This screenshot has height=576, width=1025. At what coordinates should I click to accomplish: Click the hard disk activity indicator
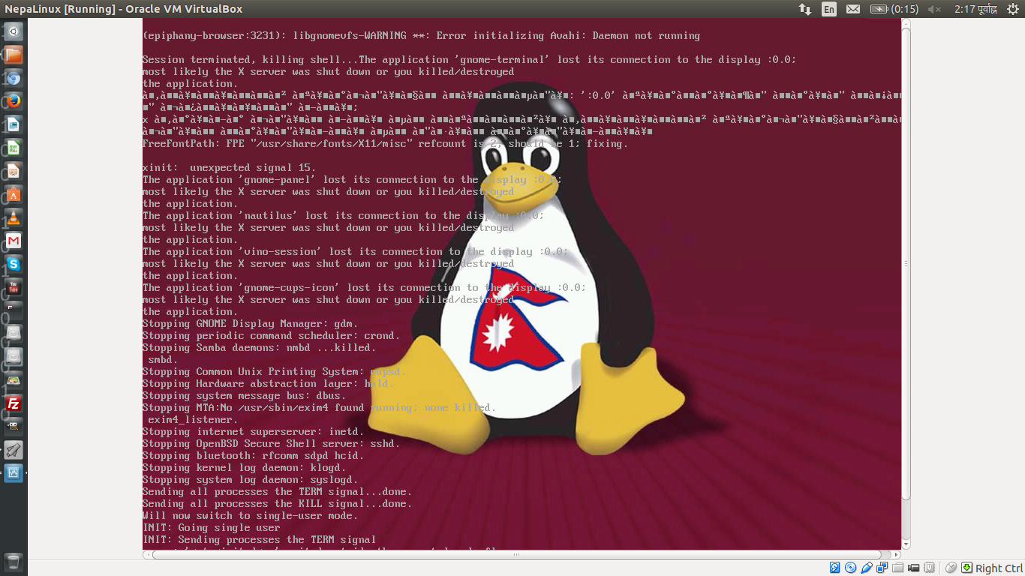coord(834,568)
